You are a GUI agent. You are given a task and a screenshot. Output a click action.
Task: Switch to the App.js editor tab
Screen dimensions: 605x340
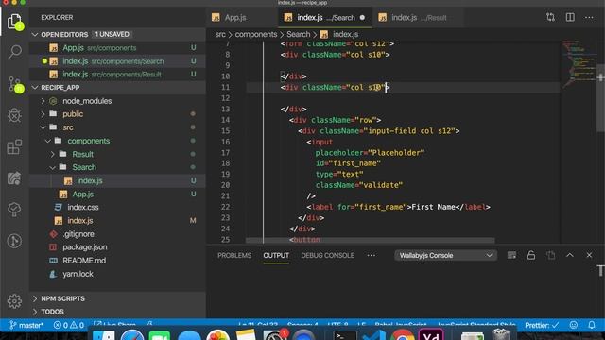tap(242, 17)
